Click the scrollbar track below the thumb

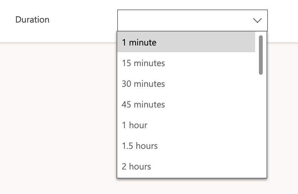(x=261, y=127)
